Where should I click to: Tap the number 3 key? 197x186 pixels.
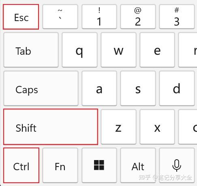(177, 17)
